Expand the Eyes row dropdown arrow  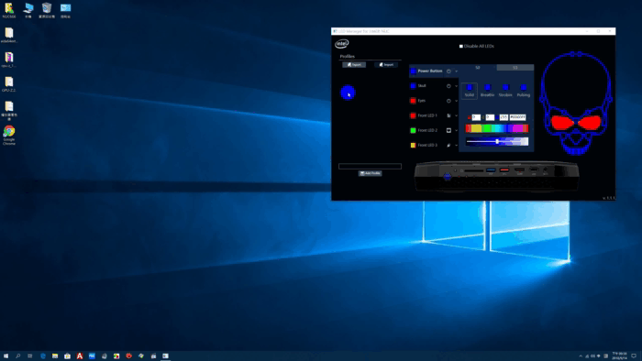(456, 101)
